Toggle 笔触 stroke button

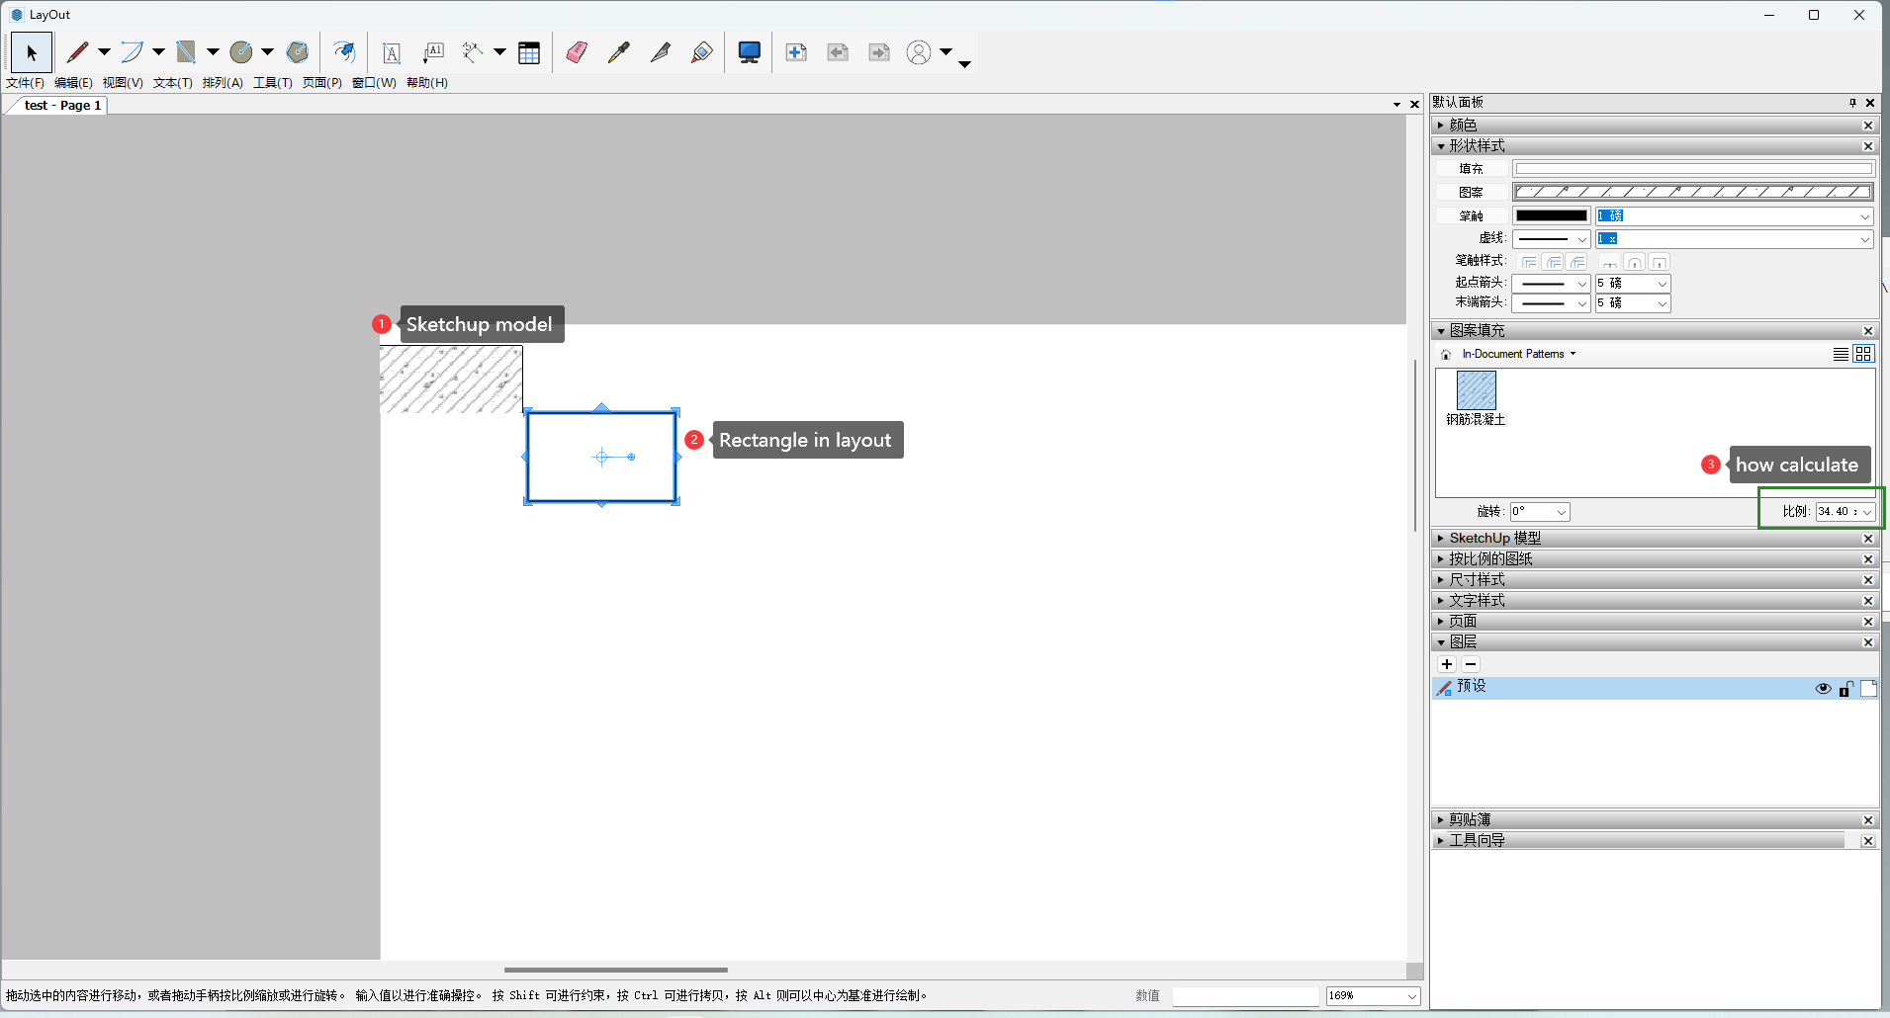(1472, 216)
